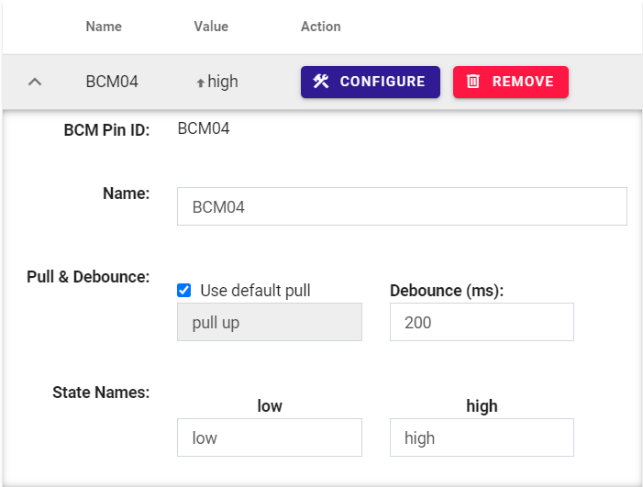Click the red Remove button
643x487 pixels.
pos(511,82)
